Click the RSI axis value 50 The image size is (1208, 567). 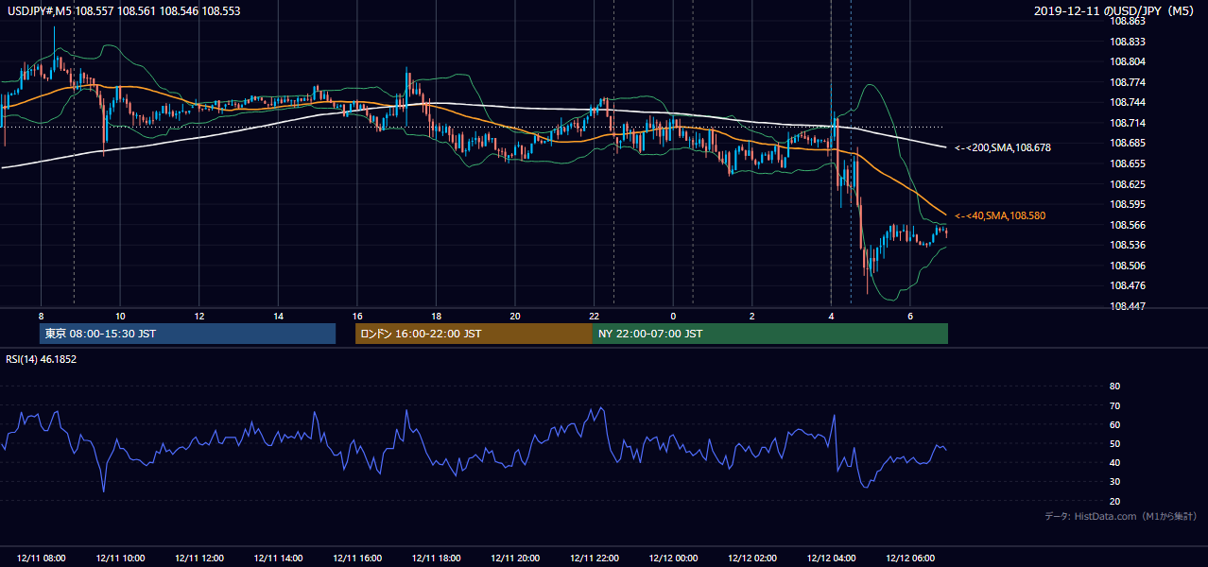(1114, 443)
